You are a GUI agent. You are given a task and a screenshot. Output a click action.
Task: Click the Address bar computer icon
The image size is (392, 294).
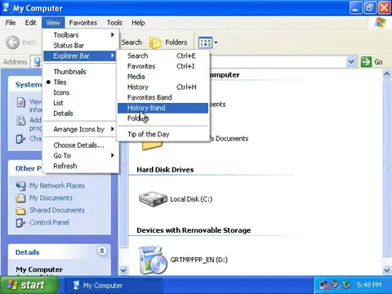[37, 62]
